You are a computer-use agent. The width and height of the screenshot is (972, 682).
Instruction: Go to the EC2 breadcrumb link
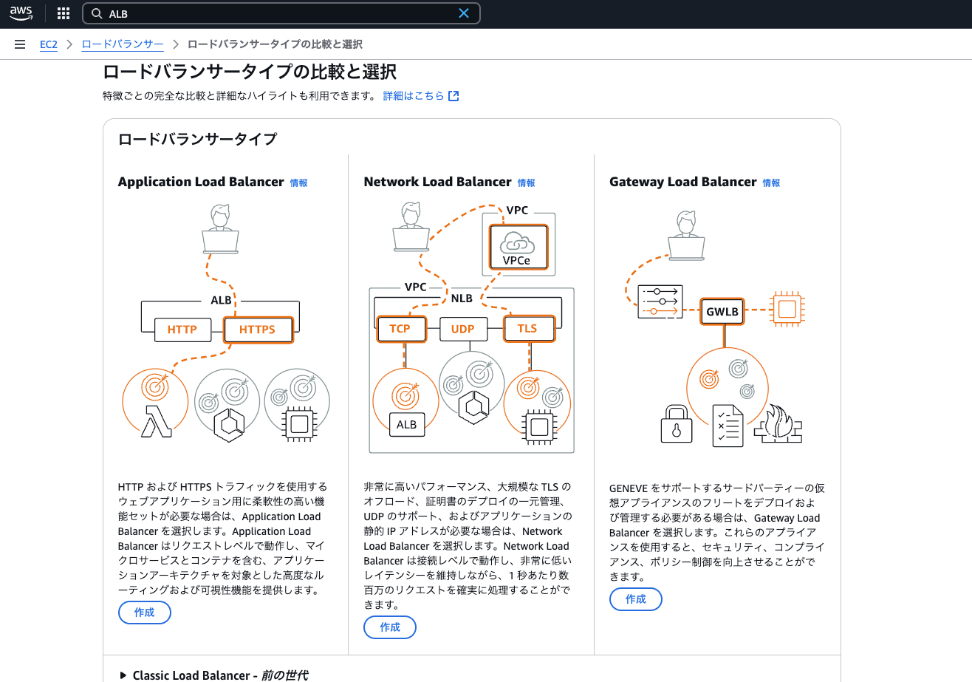click(49, 44)
